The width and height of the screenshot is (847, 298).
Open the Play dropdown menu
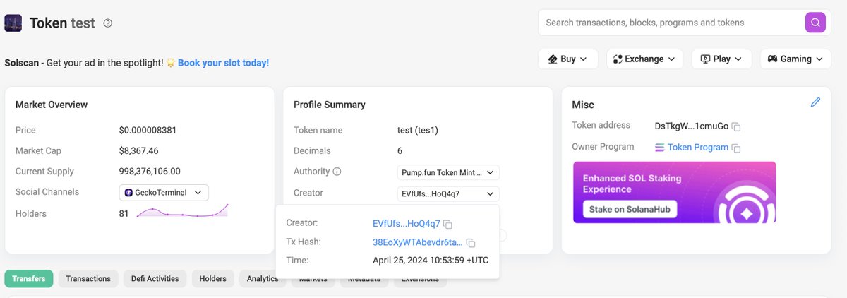coord(721,59)
